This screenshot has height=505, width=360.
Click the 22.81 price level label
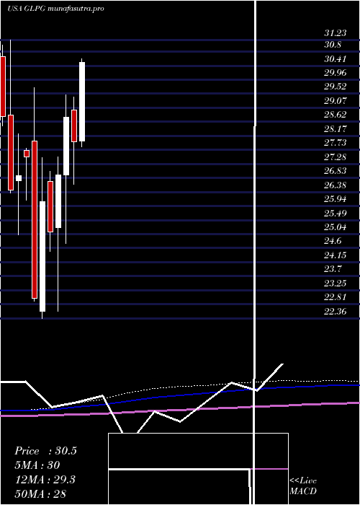(x=336, y=297)
